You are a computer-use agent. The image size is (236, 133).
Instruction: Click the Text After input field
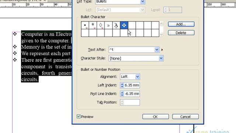click(132, 50)
